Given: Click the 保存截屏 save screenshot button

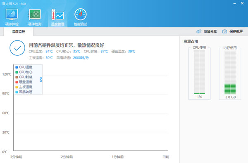Looking at the screenshot, I should [232, 31].
